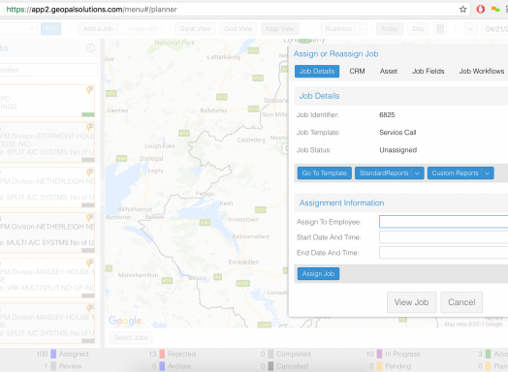Open the Opera extension icon

pyautogui.click(x=481, y=9)
